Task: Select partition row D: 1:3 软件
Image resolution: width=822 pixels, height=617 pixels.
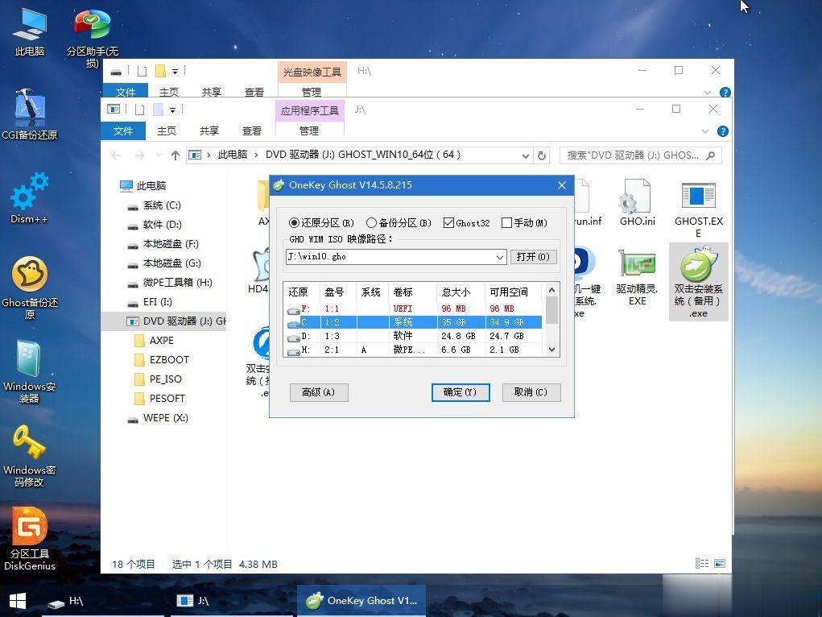Action: click(414, 336)
